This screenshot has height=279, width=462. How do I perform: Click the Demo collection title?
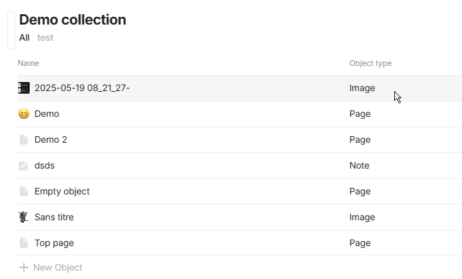pos(72,20)
